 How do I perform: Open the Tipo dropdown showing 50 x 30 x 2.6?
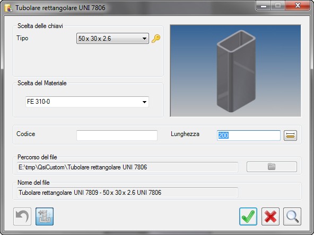coord(112,38)
